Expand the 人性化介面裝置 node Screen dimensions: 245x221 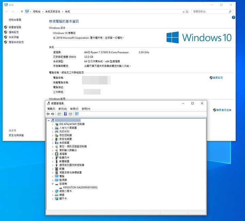click(52, 128)
